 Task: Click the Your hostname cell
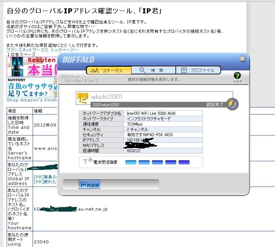20,209
